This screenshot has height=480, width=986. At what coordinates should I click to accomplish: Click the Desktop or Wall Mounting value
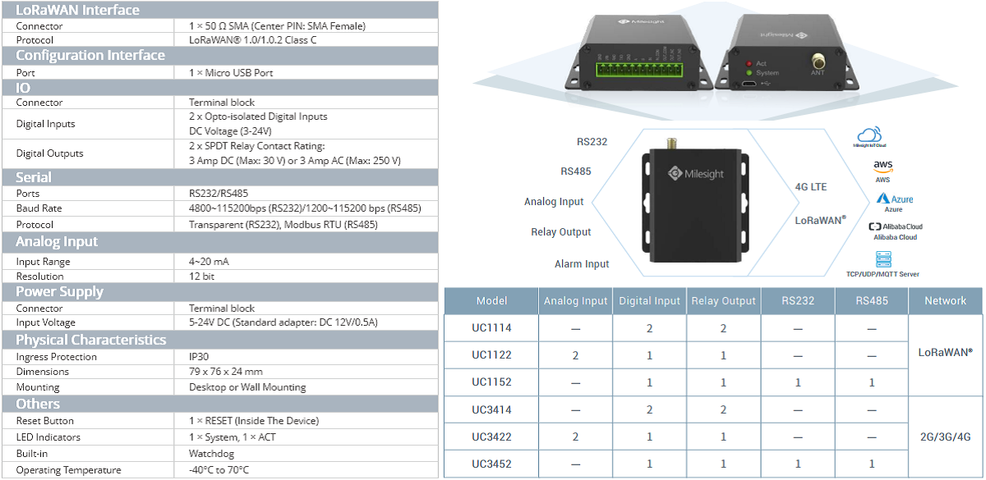[247, 387]
